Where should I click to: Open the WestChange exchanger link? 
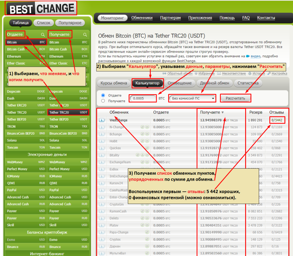(119, 120)
